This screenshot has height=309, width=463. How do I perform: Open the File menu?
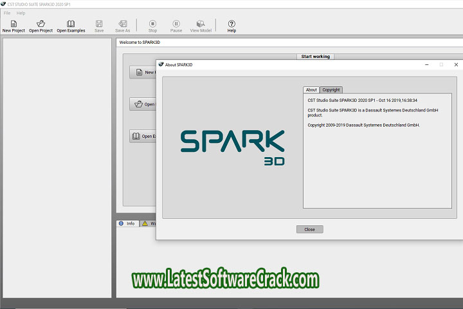(7, 13)
